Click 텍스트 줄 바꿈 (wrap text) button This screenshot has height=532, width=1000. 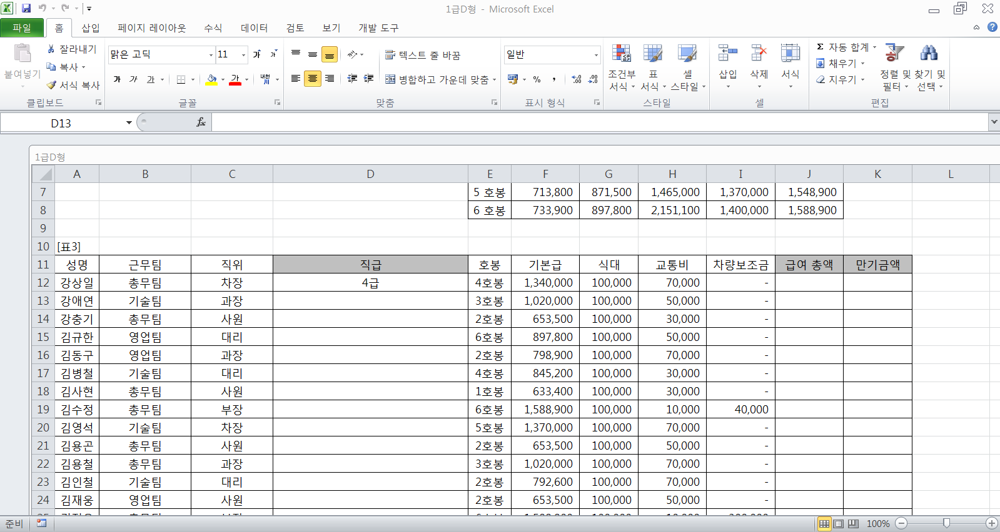pyautogui.click(x=423, y=55)
